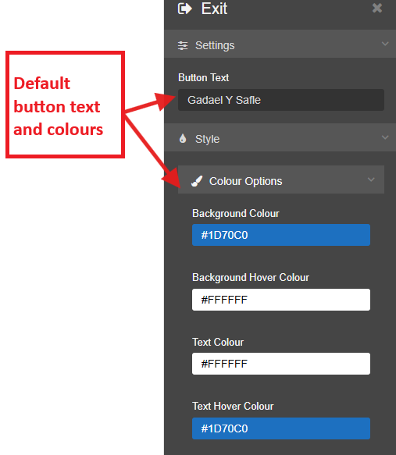396x455 pixels.
Task: Close the panel with the X icon
Action: [x=377, y=8]
